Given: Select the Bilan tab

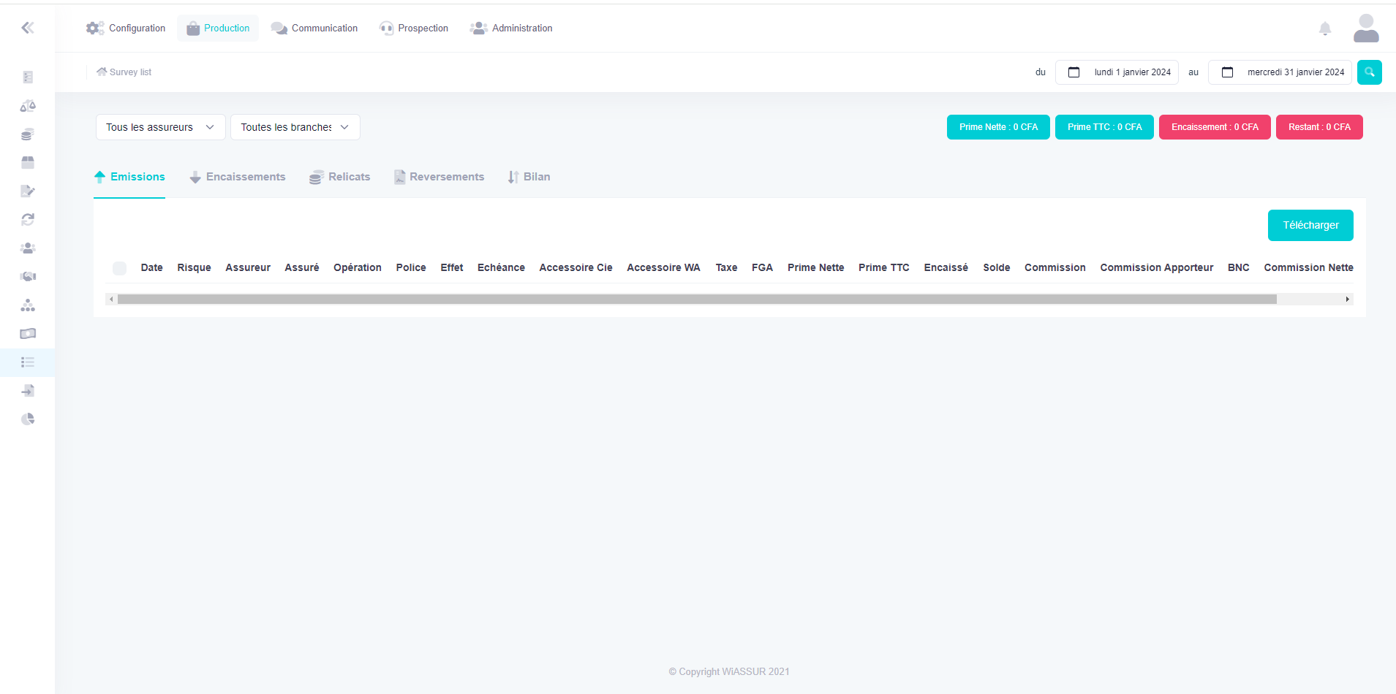Looking at the screenshot, I should (x=529, y=177).
